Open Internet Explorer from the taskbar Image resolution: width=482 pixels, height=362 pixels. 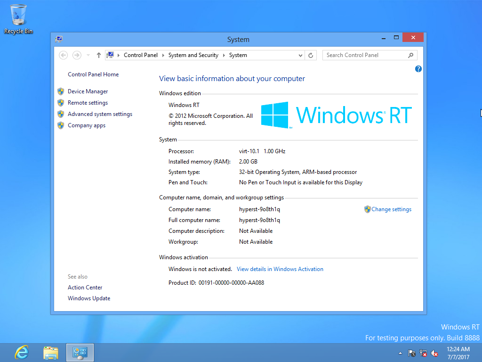tap(22, 352)
